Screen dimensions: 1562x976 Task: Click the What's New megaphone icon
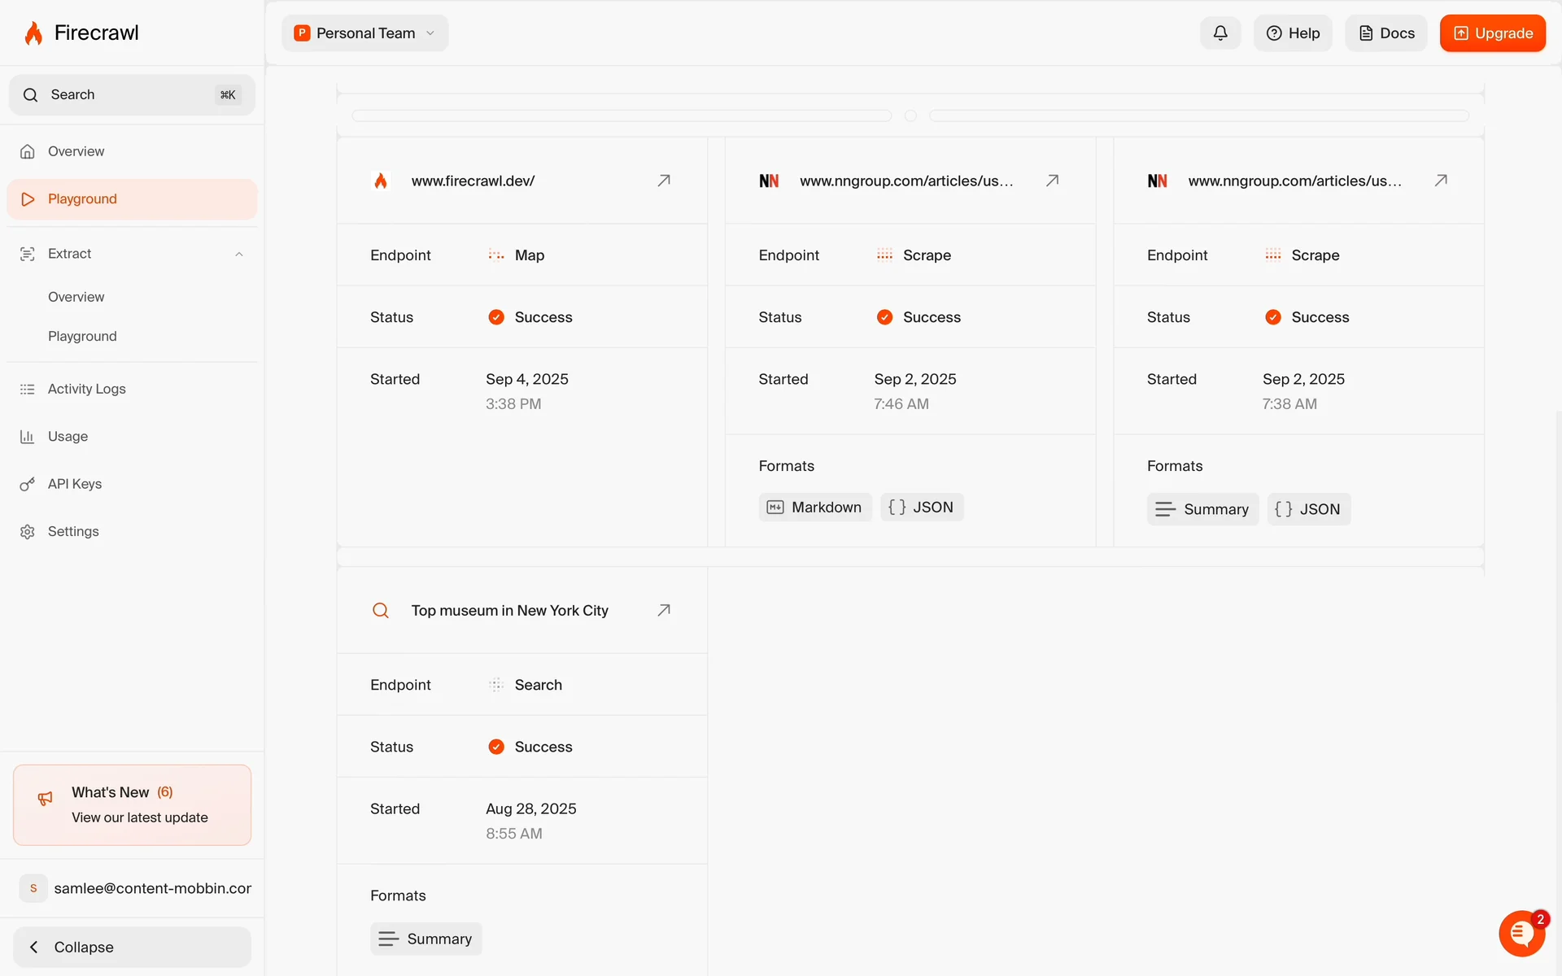(x=46, y=799)
